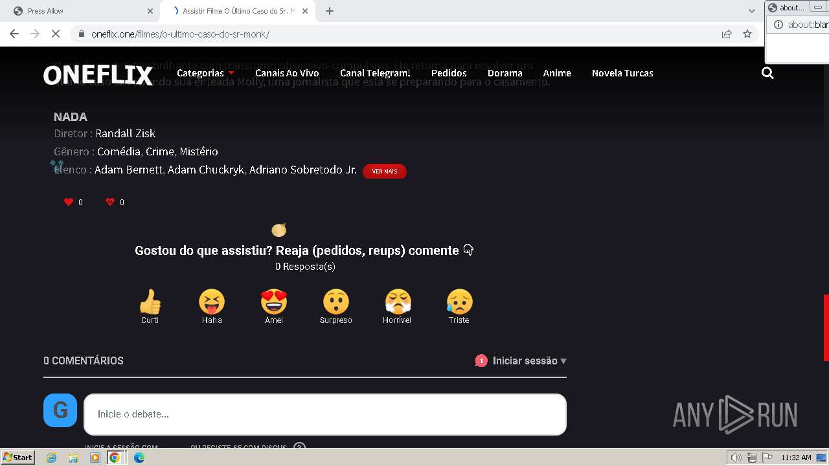Open a new browser tab

point(330,11)
